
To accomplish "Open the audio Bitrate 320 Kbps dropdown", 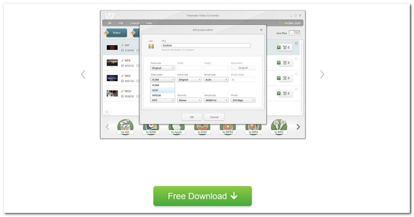I will click(243, 100).
